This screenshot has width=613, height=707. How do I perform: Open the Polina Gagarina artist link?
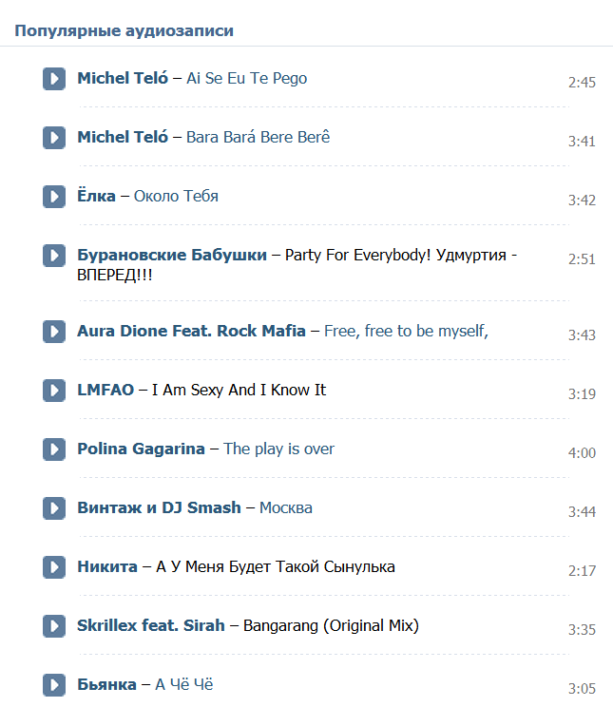142,449
